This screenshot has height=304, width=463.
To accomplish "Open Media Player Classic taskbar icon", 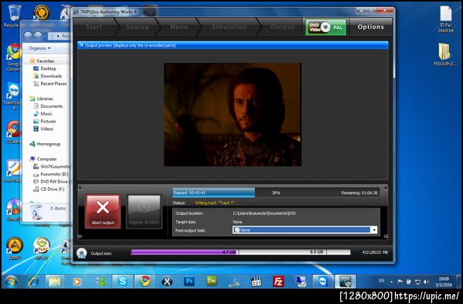I will (256, 282).
